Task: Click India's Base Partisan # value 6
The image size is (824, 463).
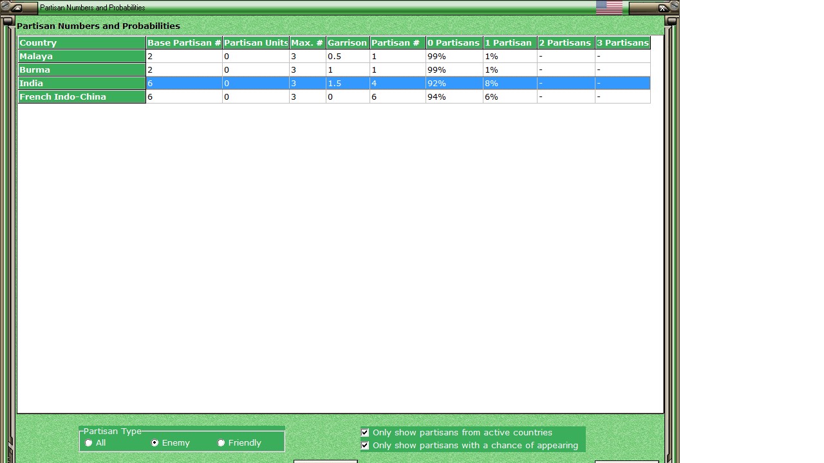Action: click(184, 83)
